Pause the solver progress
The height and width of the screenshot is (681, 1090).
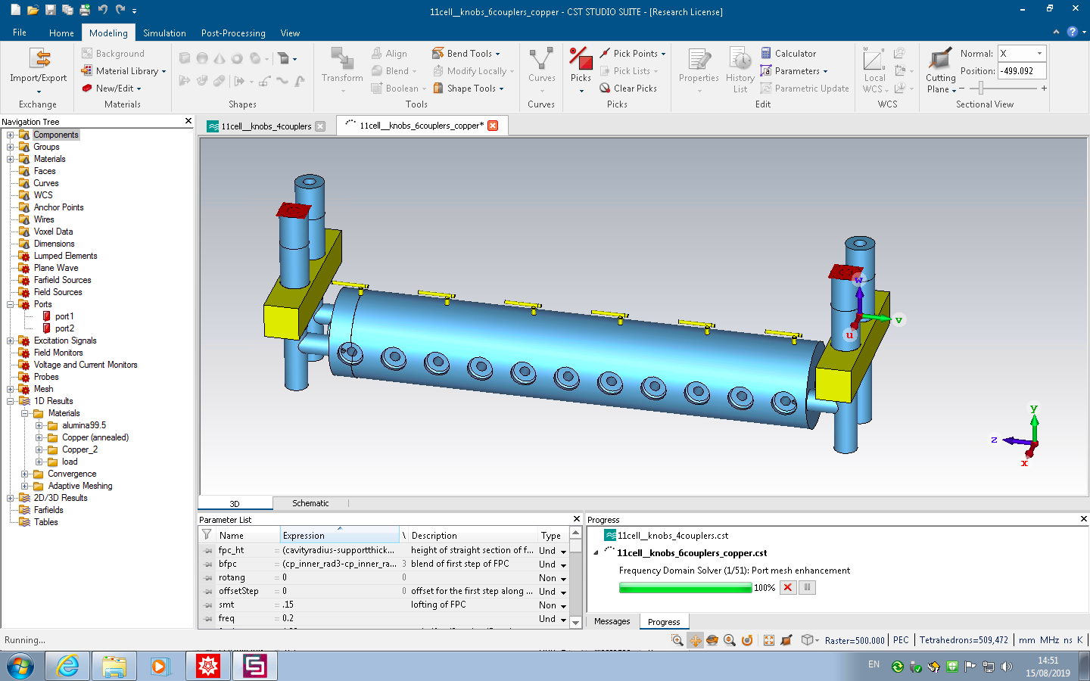[808, 588]
